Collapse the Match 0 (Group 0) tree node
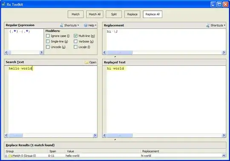This screenshot has width=230, height=161. coord(6,156)
